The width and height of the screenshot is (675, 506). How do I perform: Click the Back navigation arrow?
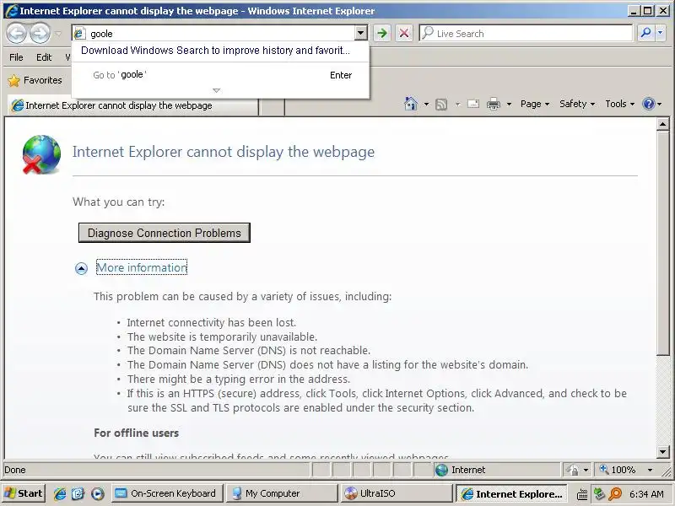(17, 33)
